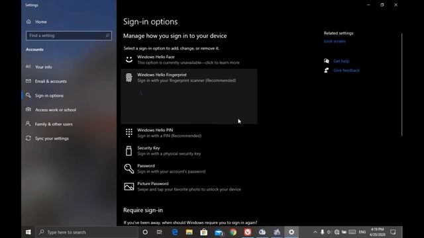Click the volume speaker tray icon
This screenshot has width=424, height=238.
coord(329,232)
